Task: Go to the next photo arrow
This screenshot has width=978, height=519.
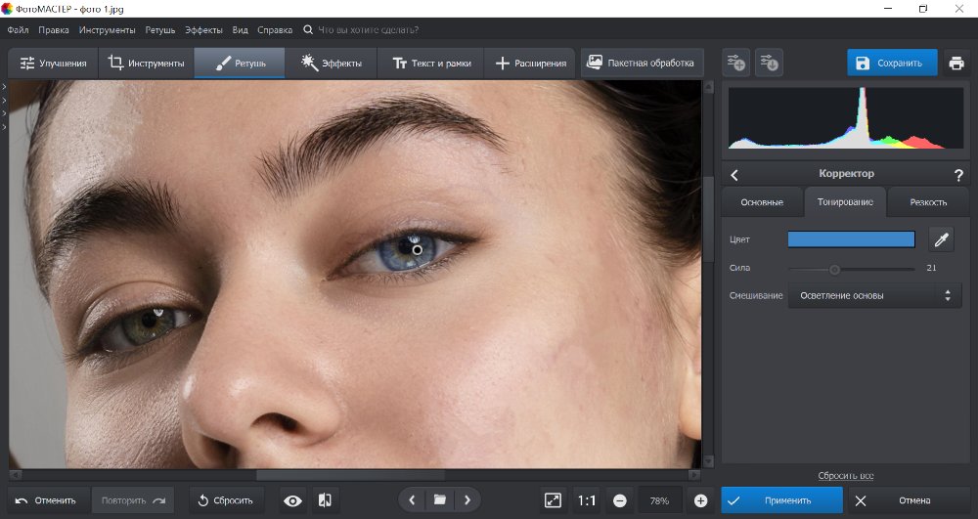Action: 467,500
